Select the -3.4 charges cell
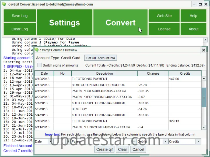Viewport: 210px width, 157px height. point(153,127)
